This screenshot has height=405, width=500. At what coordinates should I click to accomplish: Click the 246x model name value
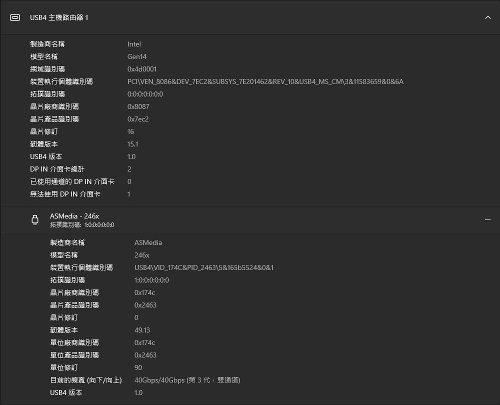pos(141,255)
